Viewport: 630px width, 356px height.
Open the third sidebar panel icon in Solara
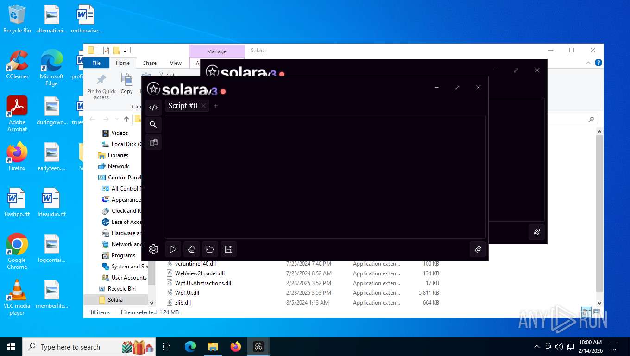pos(153,142)
